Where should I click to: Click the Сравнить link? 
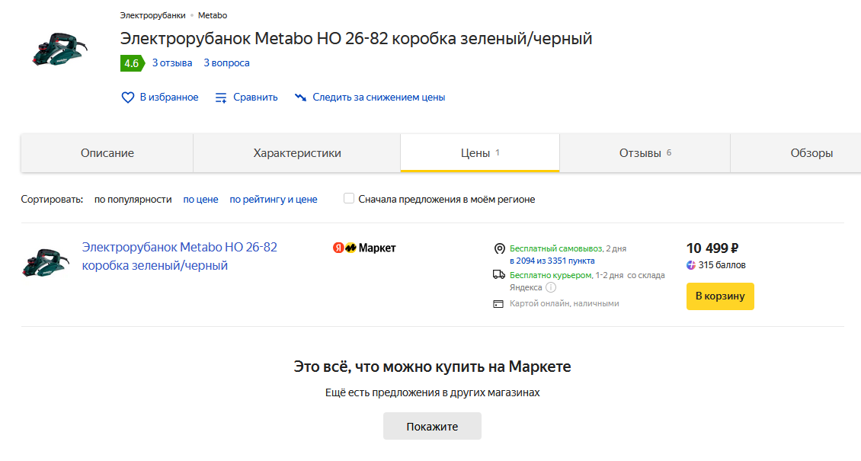255,97
